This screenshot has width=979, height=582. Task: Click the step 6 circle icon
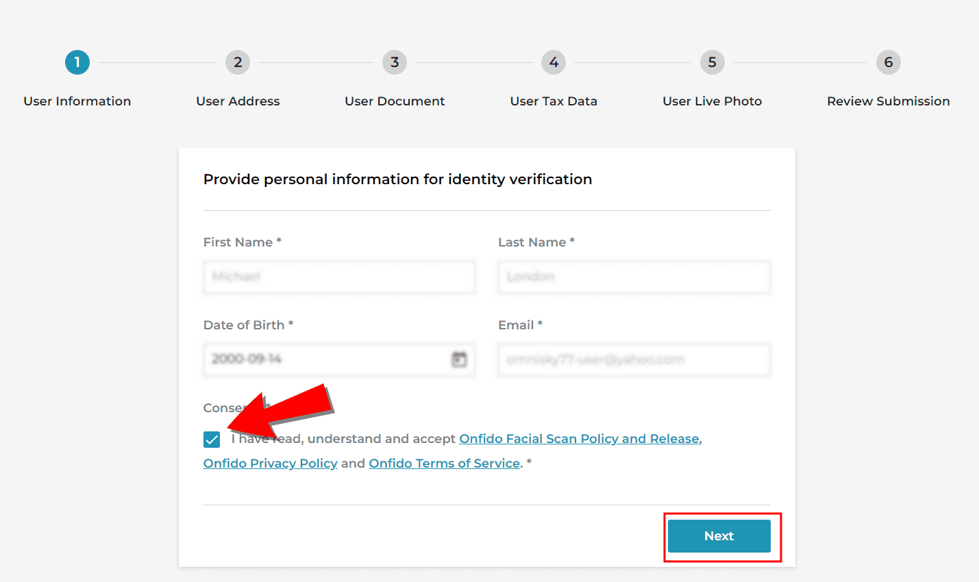pyautogui.click(x=889, y=62)
